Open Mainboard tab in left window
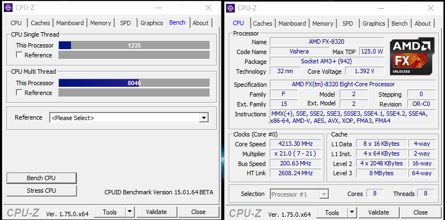445x220 pixels. click(x=70, y=23)
